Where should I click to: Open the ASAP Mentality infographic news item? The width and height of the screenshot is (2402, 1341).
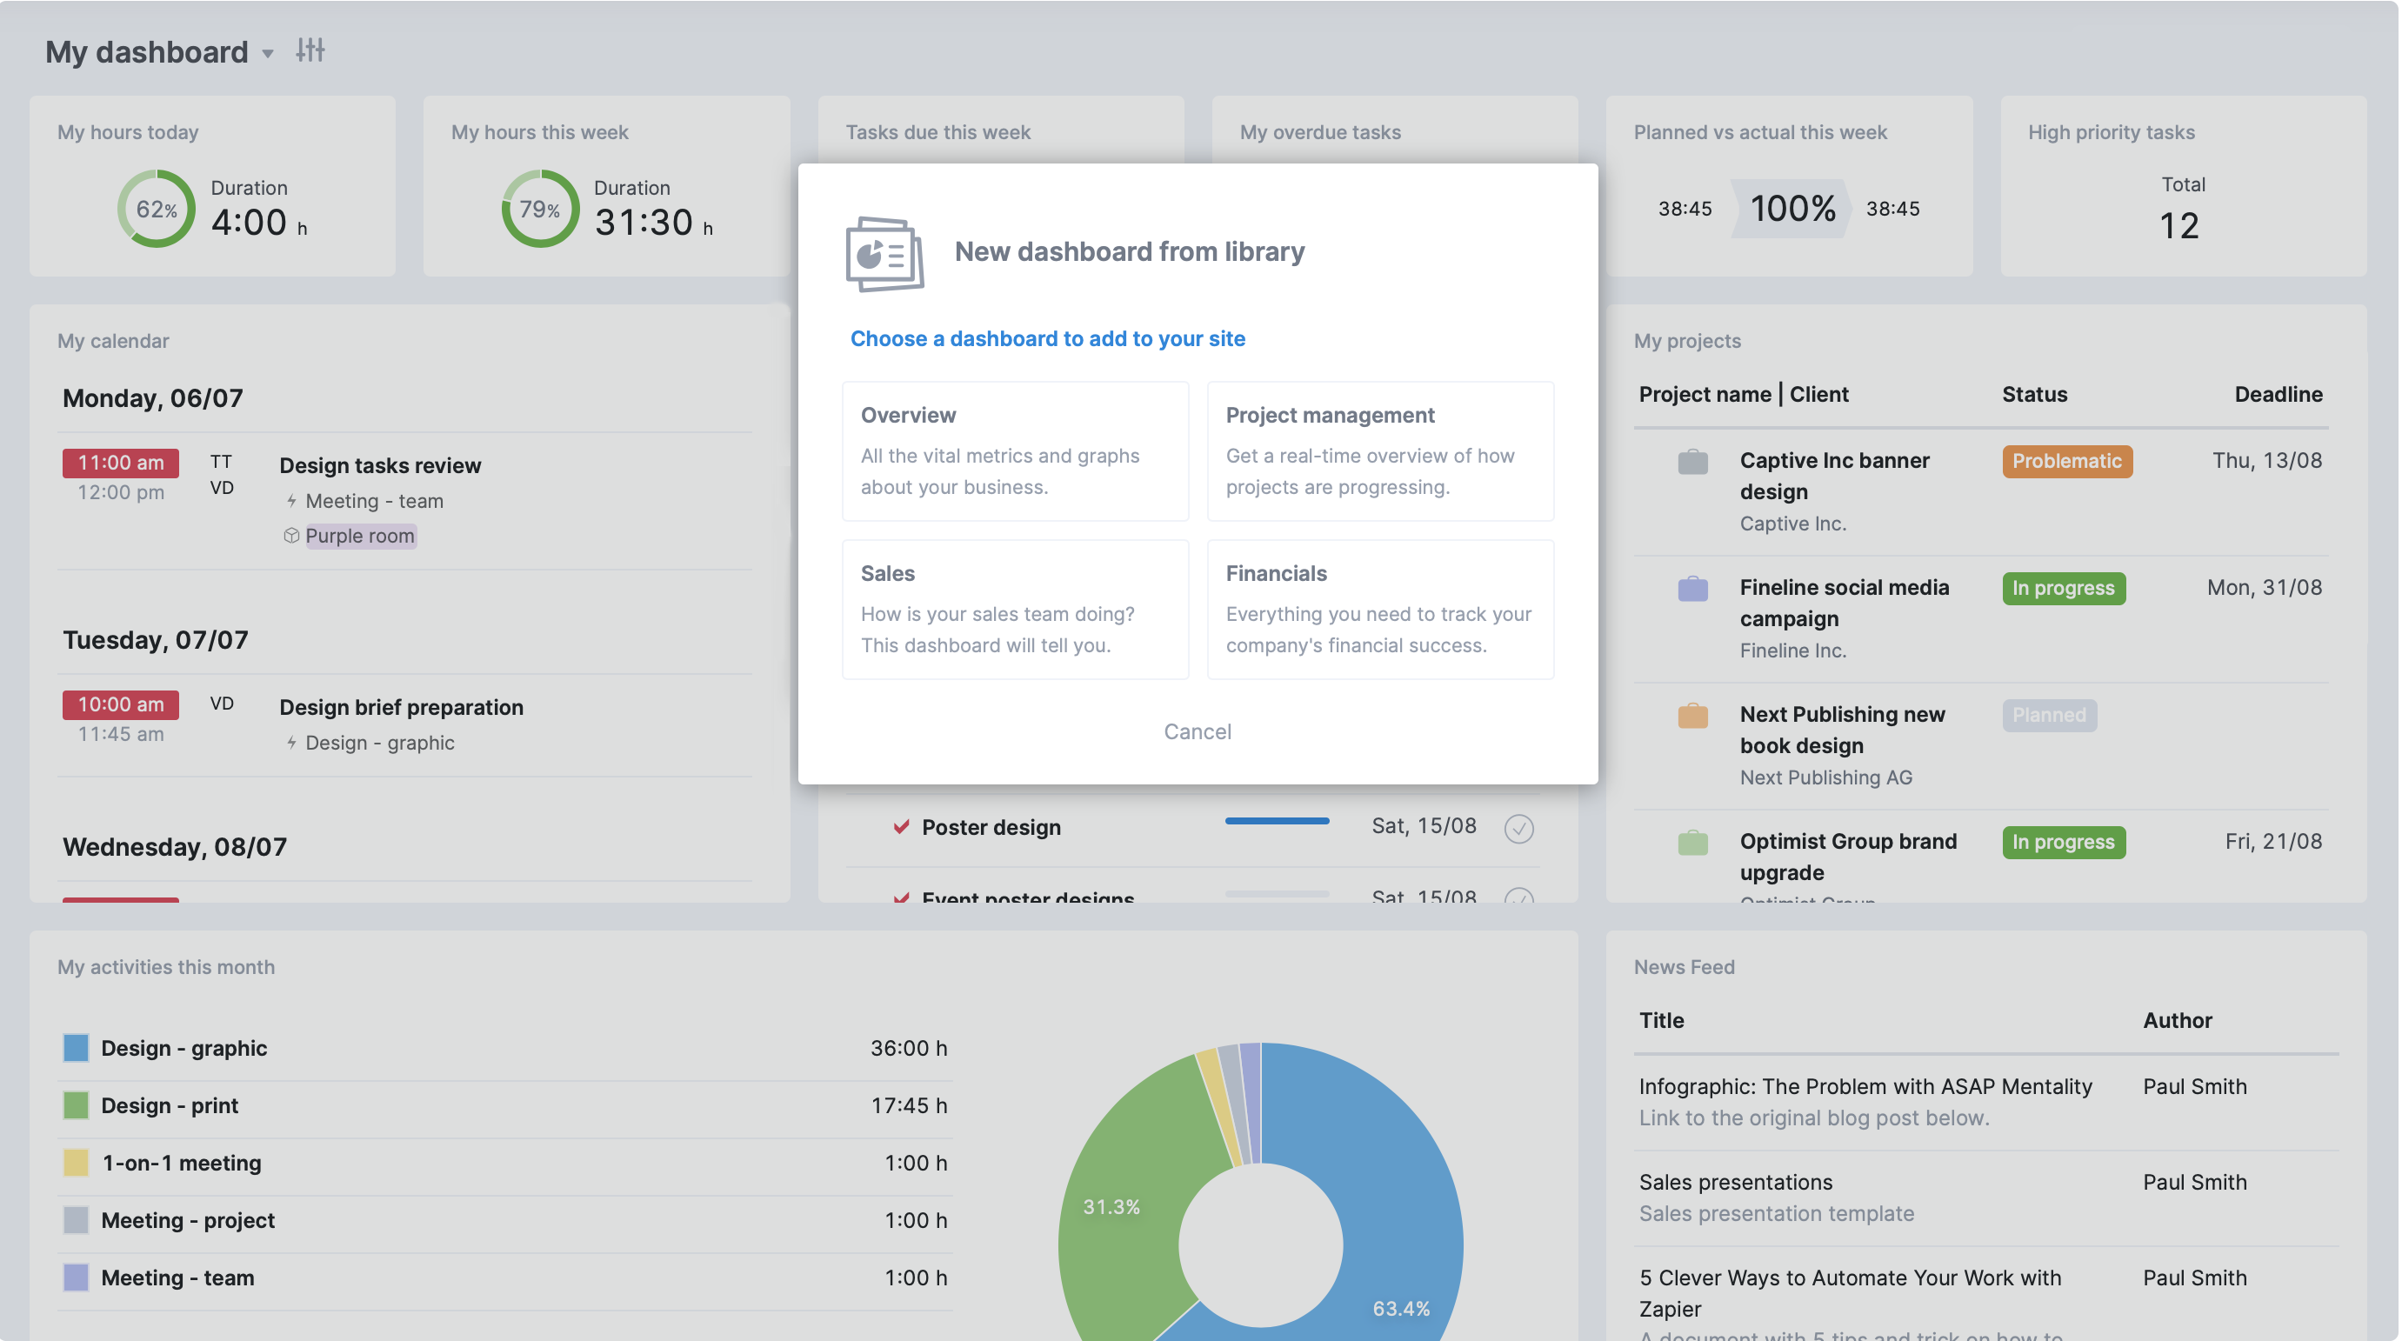click(1865, 1086)
